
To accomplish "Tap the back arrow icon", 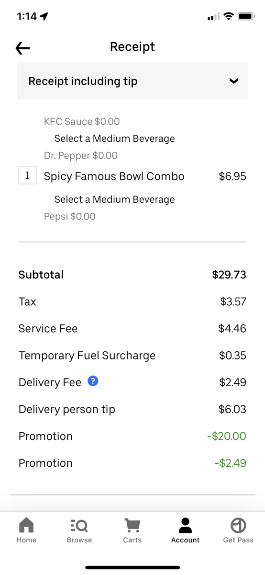I will (x=22, y=47).
